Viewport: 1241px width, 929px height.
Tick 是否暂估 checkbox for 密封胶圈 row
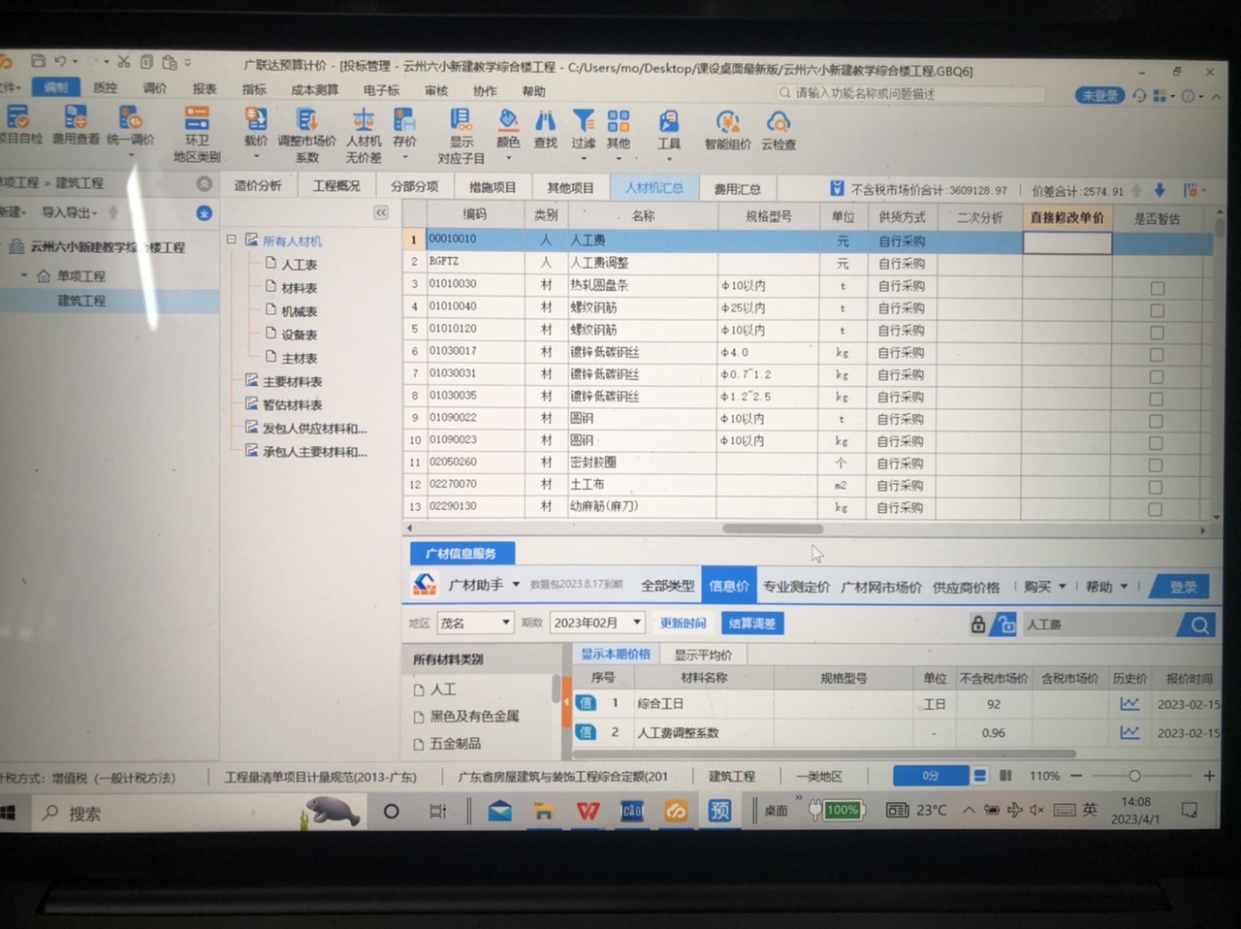(1156, 465)
